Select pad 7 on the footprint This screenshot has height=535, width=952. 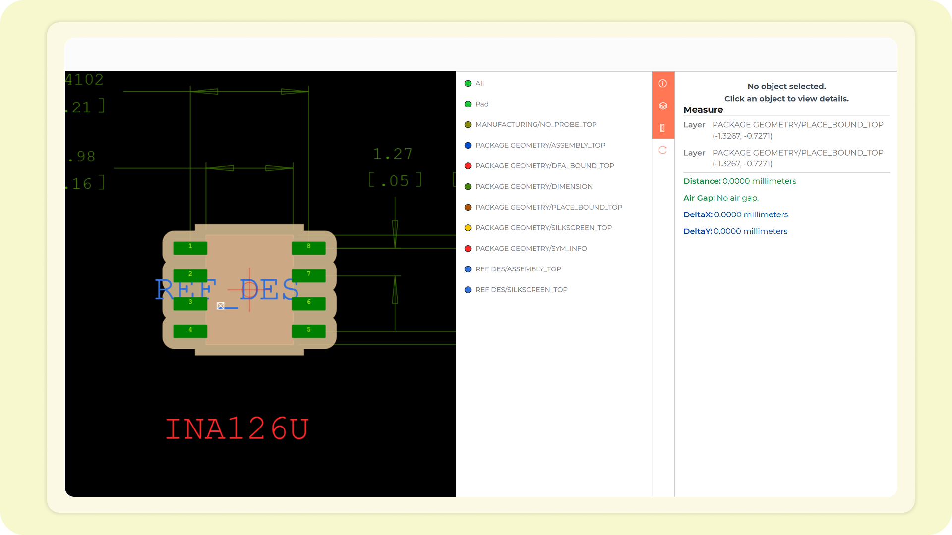[x=309, y=275]
